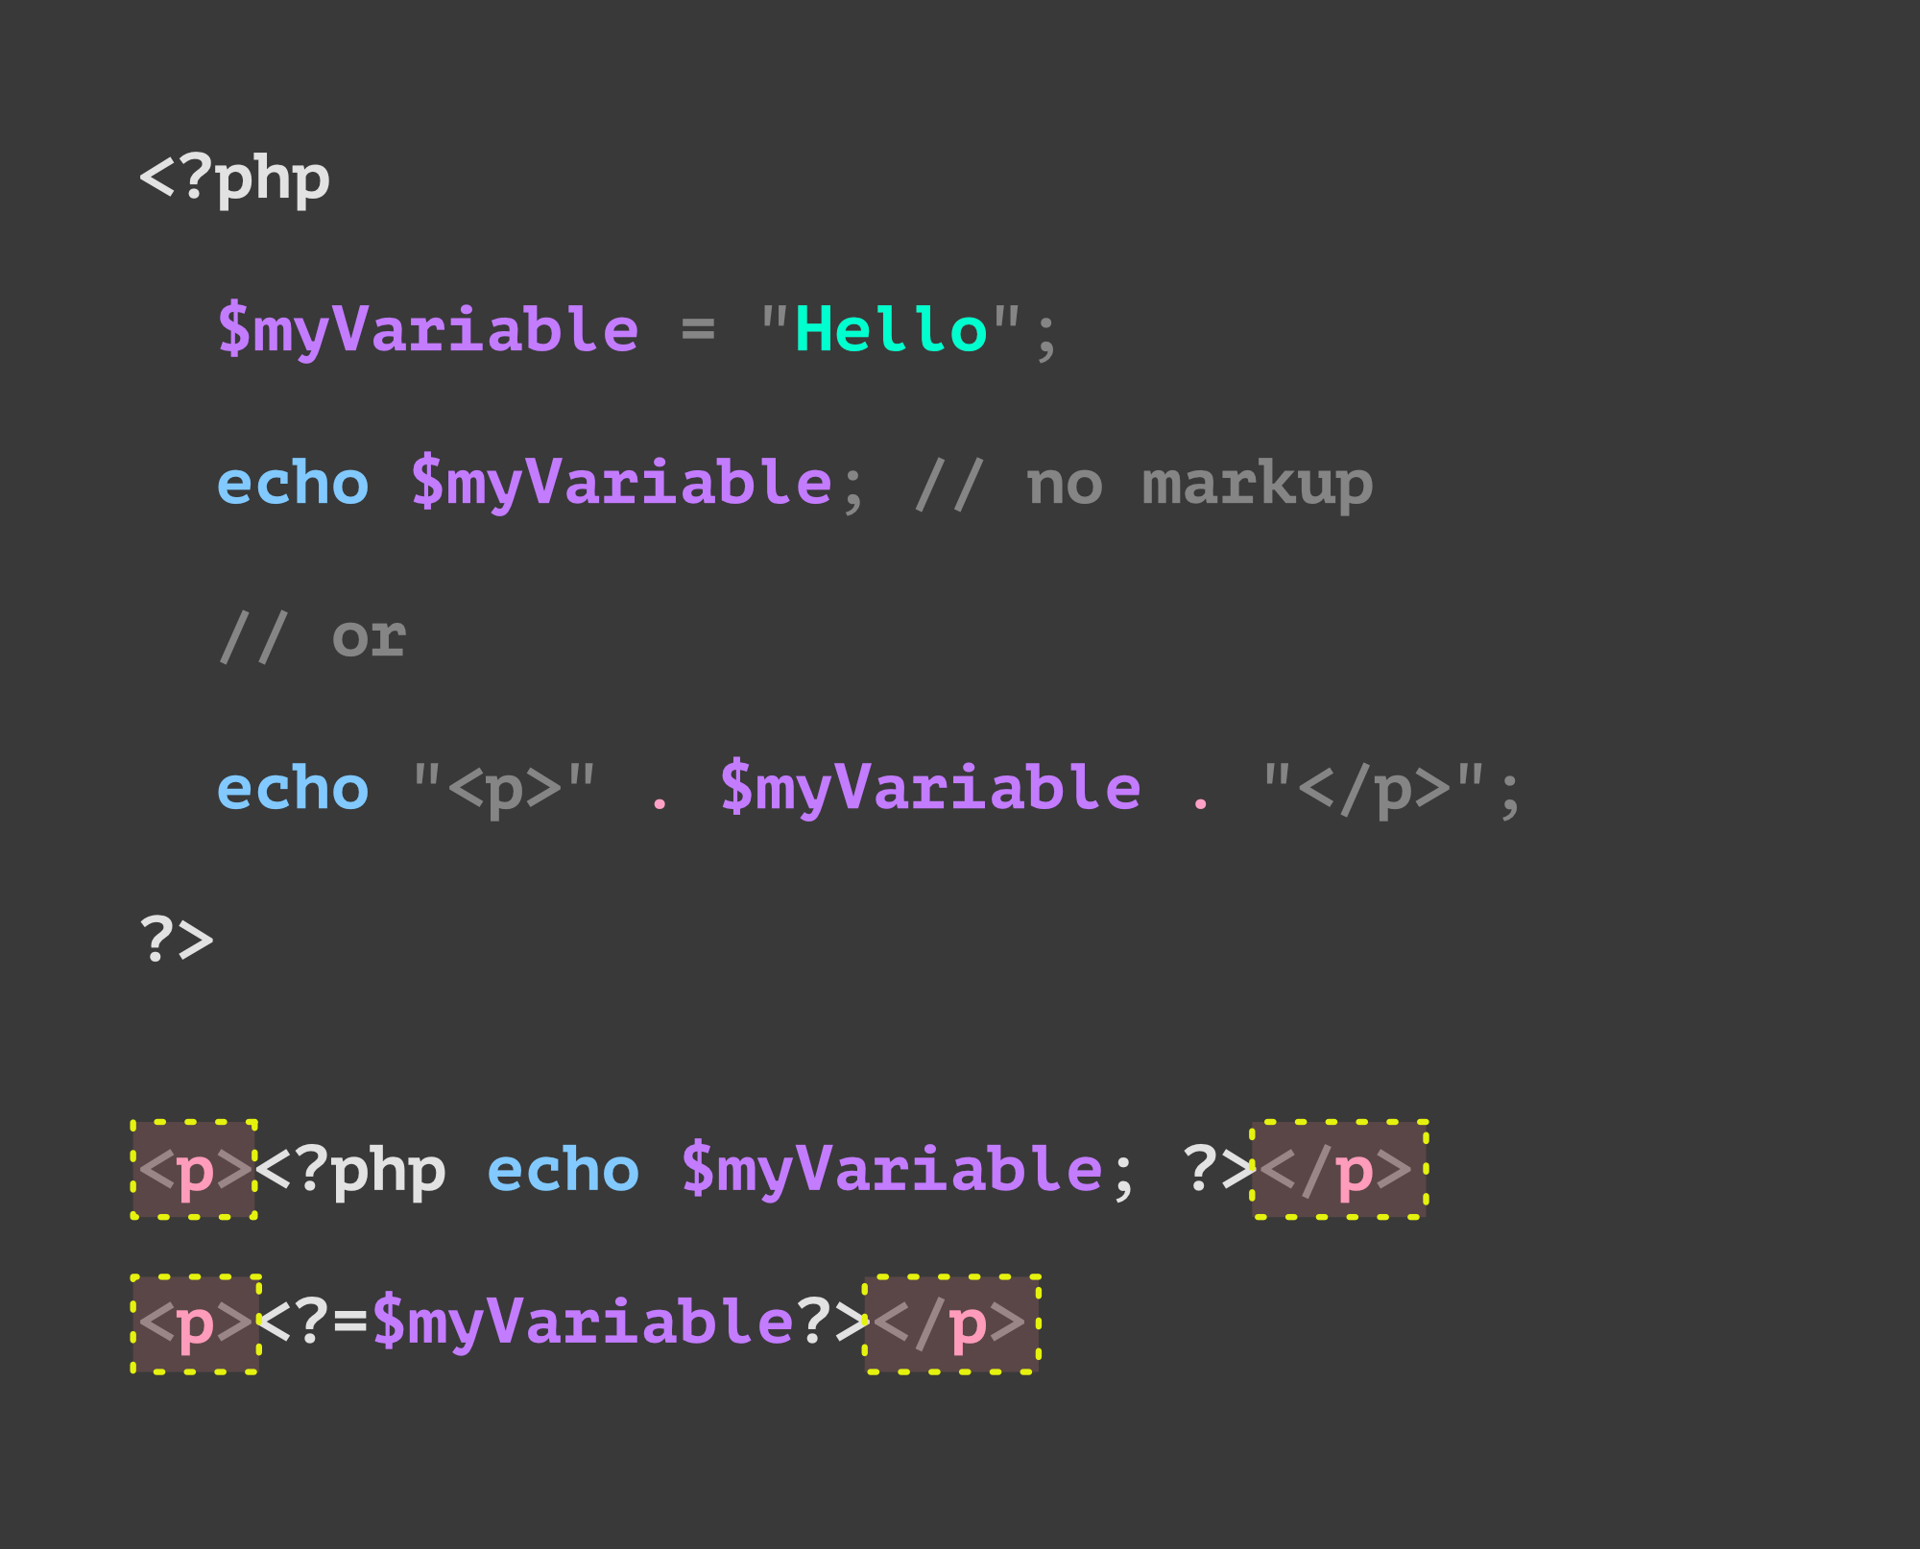
Task: Click echo keyword in the concatenation line
Action: [293, 788]
